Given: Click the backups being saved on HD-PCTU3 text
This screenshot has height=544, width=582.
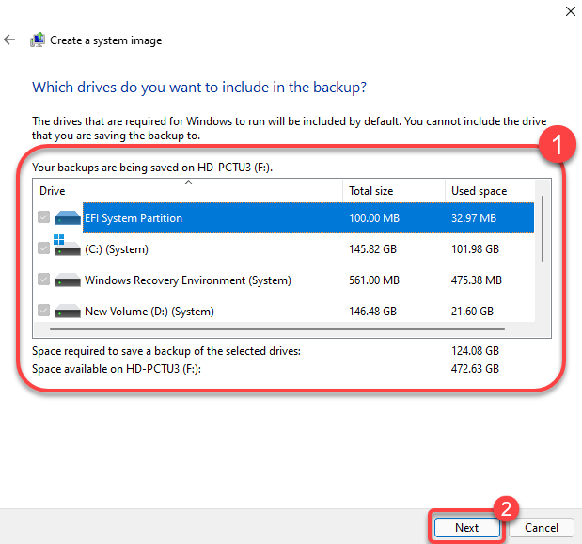Looking at the screenshot, I should click(x=152, y=168).
